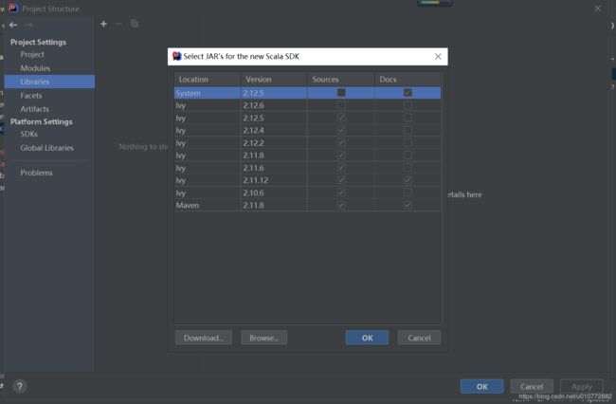This screenshot has width=616, height=404.
Task: Click the System 2.12.5 version cell
Action: click(274, 93)
